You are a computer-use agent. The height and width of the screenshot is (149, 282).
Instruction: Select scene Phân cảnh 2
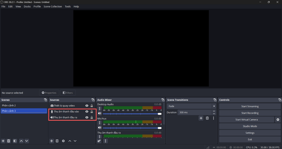click(24, 106)
